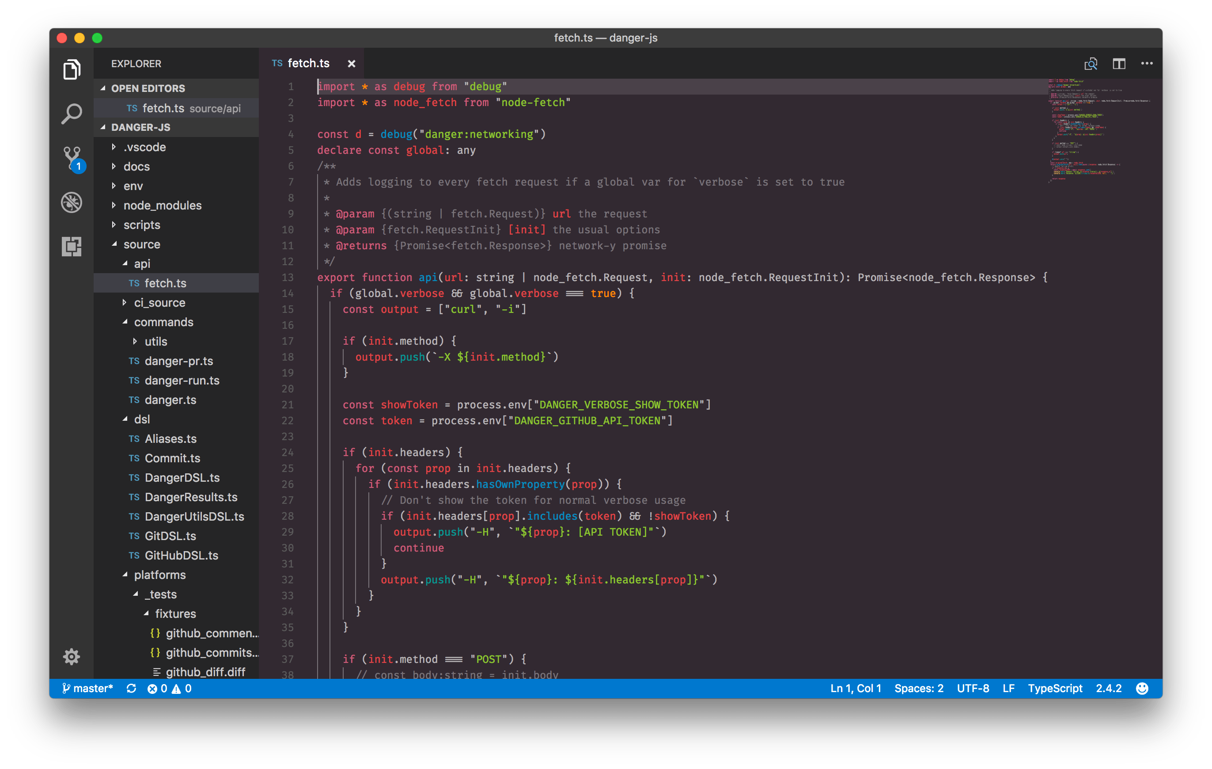Click the master* branch indicator
This screenshot has width=1212, height=769.
coord(93,688)
